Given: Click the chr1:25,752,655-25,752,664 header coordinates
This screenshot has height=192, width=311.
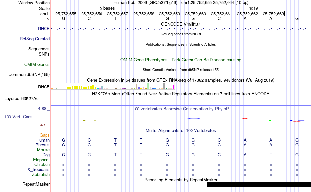Looking at the screenshot, I should tap(208, 3).
